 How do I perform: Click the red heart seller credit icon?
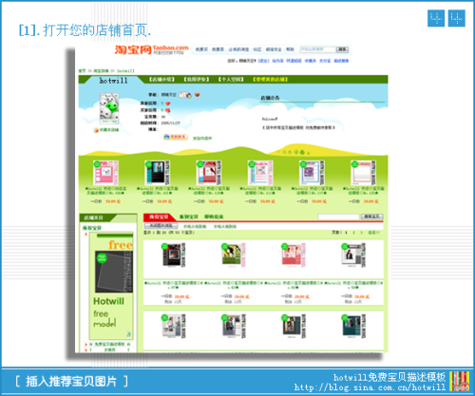tap(168, 104)
